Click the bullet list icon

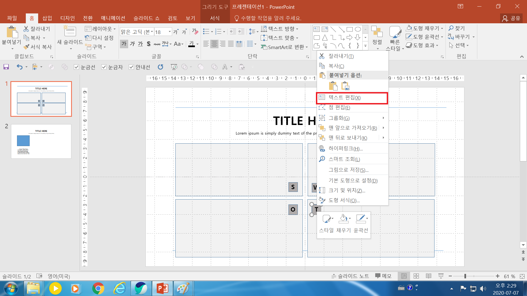206,32
